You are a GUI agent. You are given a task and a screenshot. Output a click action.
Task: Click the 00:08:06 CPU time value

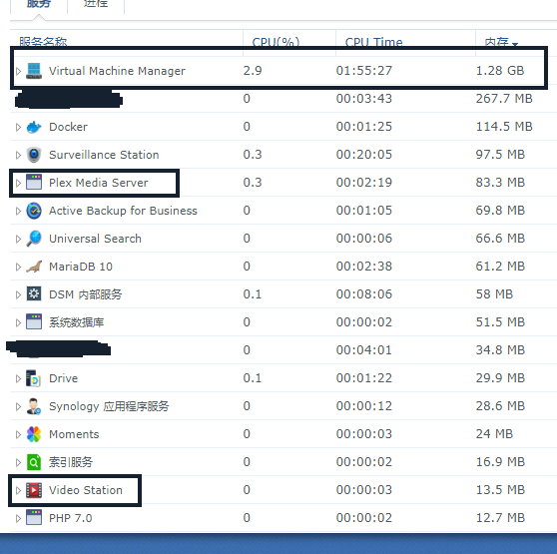(x=364, y=294)
